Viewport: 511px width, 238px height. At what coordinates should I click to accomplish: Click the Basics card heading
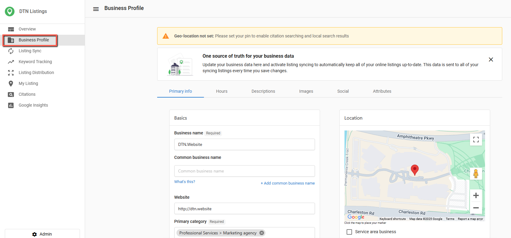pos(181,118)
